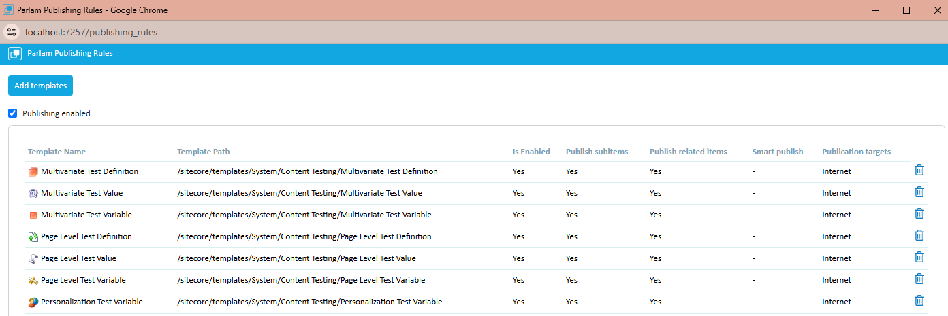Image resolution: width=948 pixels, height=316 pixels.
Task: Click the path ending in Page Level Test Value
Action: tap(296, 258)
